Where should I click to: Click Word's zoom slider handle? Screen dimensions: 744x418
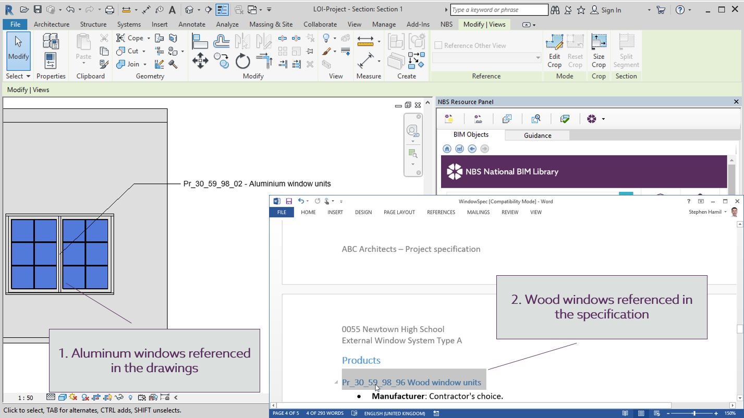tap(694, 413)
